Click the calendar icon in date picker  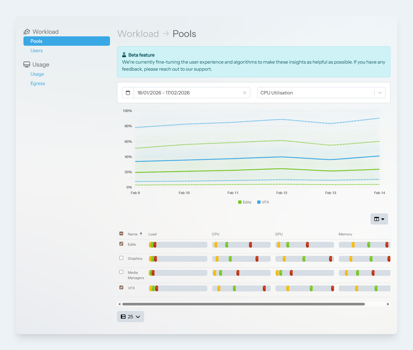pos(128,93)
